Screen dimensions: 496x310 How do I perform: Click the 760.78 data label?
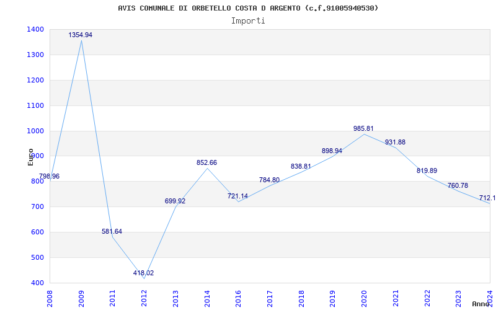[x=458, y=185]
